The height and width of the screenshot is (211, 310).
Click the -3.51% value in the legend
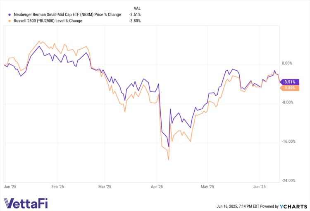(135, 14)
